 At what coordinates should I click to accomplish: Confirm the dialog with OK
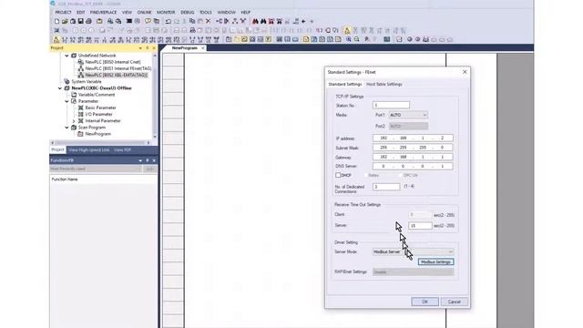coord(425,302)
